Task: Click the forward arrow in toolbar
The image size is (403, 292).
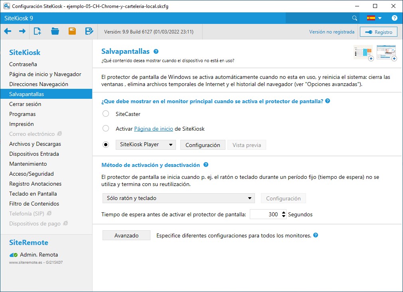Action: (x=22, y=31)
